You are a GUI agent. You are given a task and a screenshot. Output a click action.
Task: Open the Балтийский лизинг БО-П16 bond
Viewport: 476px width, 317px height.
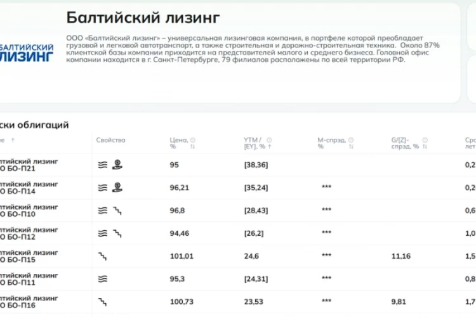click(x=29, y=302)
